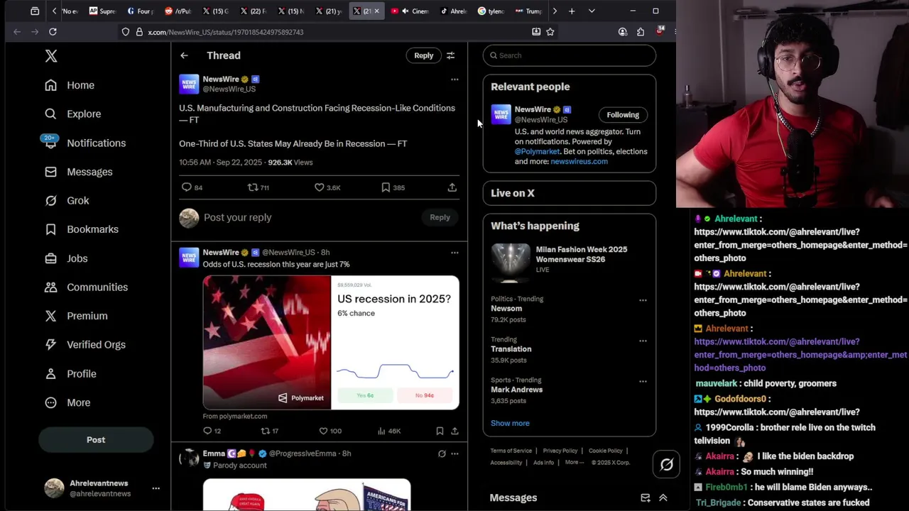Expand the Messages drawer with double chevron
The height and width of the screenshot is (511, 909).
tap(663, 498)
